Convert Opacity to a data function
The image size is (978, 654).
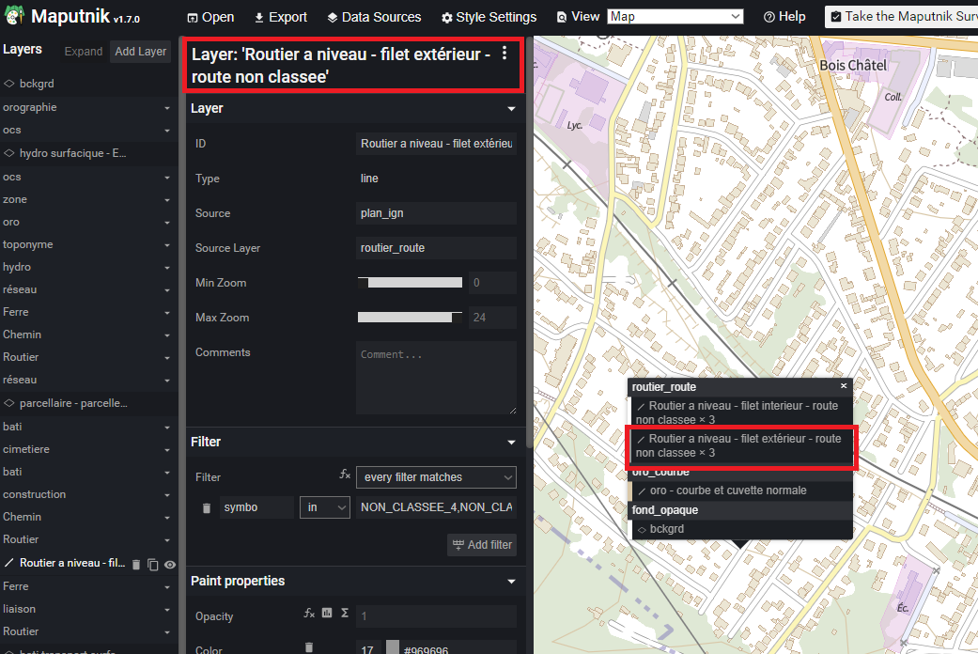pos(327,613)
